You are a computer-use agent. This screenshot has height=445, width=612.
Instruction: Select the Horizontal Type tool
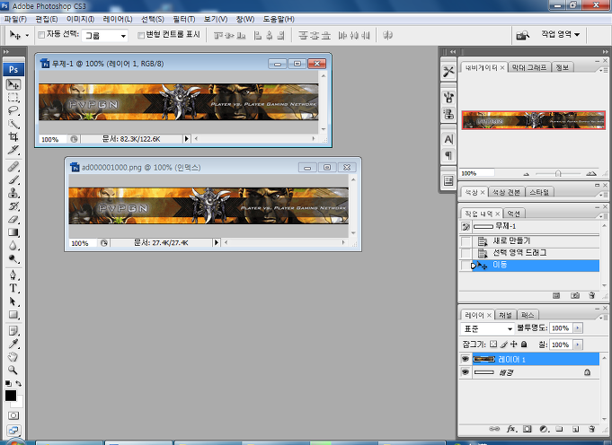13,288
